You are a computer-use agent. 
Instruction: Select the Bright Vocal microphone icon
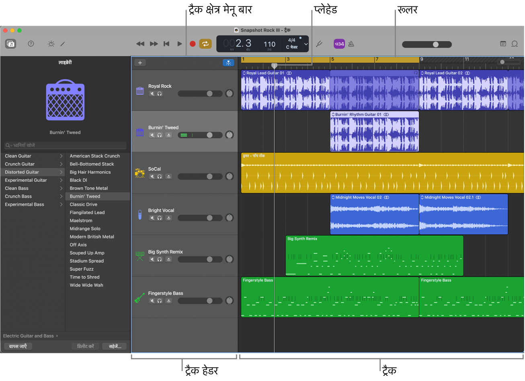click(140, 215)
